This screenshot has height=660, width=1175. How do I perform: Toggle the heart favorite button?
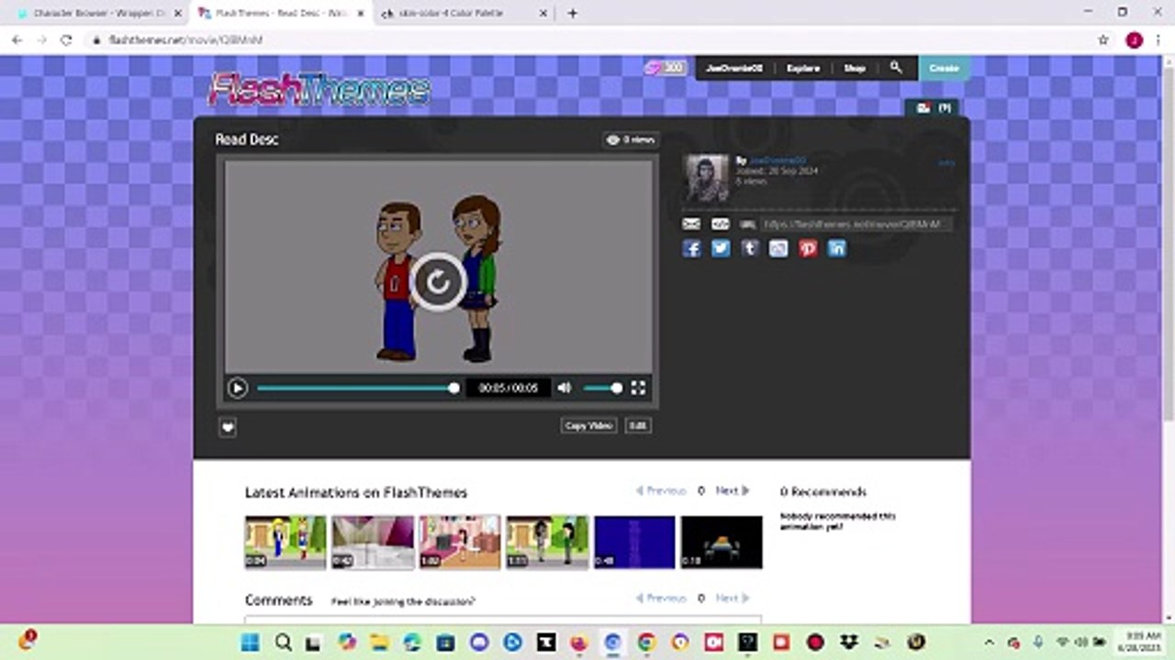(228, 426)
